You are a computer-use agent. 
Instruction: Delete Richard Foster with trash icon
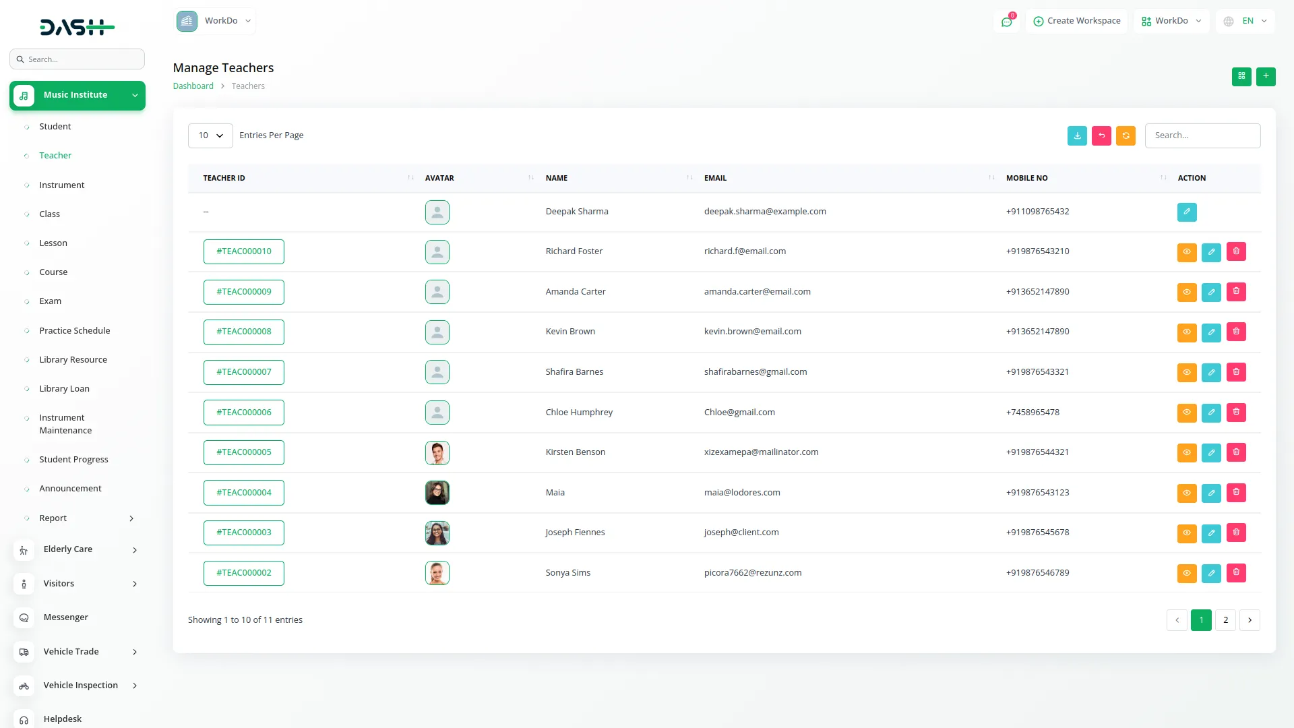[x=1236, y=251]
